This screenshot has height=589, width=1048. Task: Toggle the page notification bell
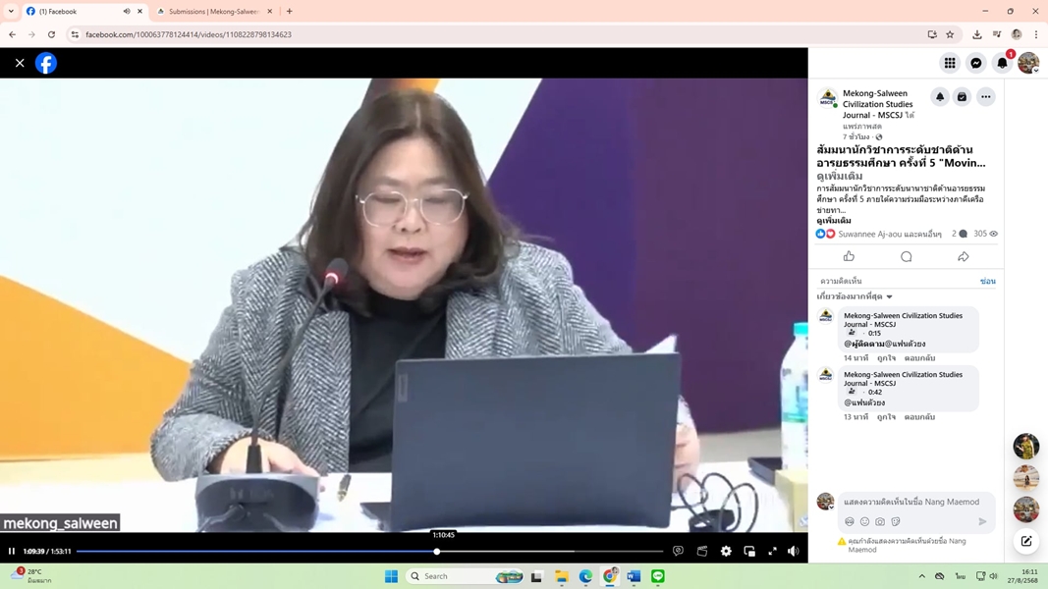pos(940,97)
